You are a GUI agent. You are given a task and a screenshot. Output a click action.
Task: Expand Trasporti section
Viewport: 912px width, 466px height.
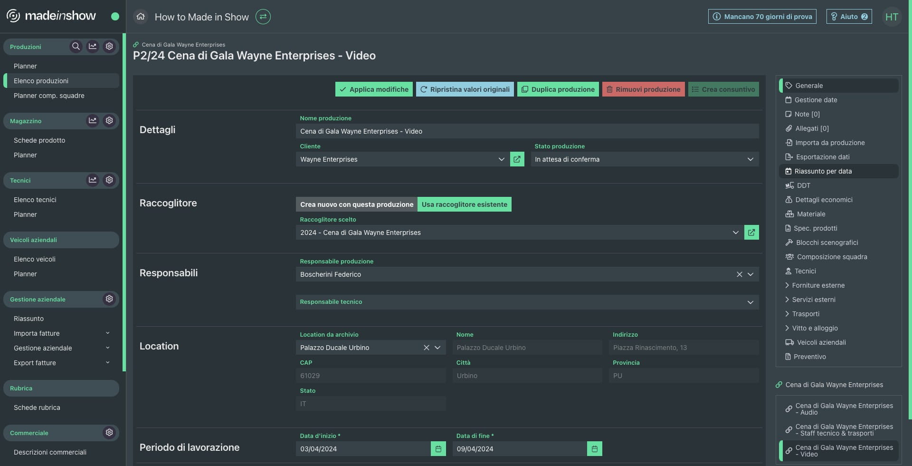pos(838,314)
